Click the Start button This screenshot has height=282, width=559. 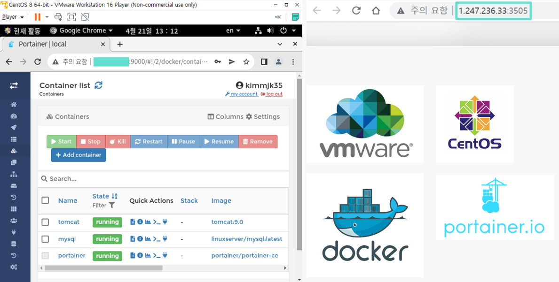click(x=61, y=142)
